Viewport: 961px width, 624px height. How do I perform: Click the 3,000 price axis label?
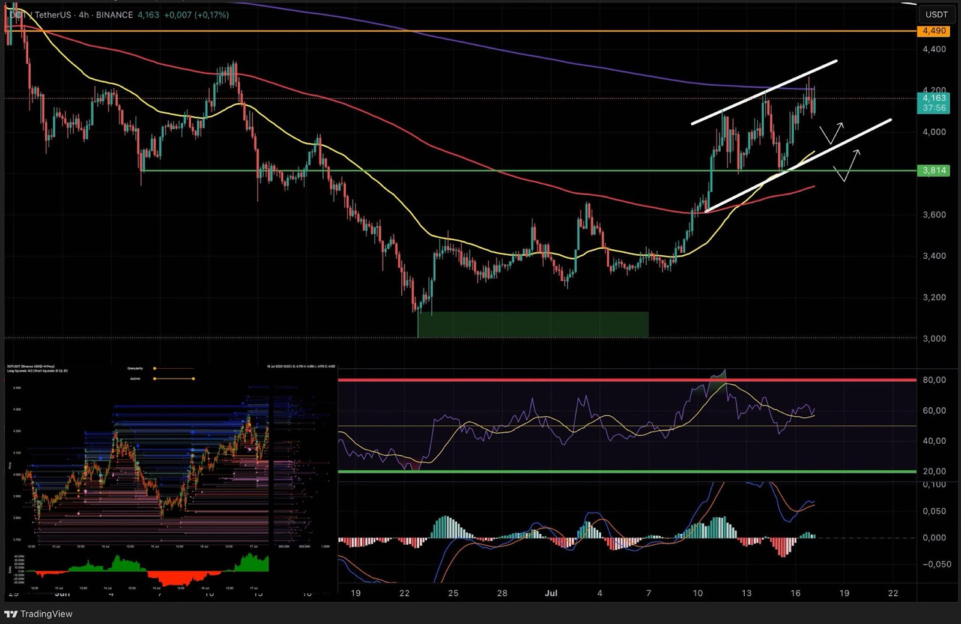934,338
